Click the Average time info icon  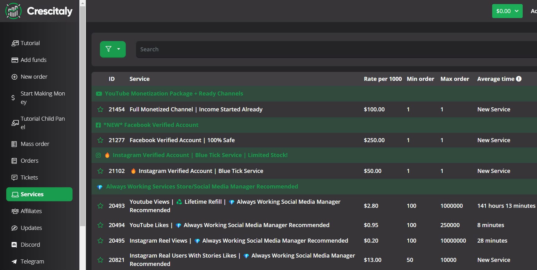[x=519, y=79]
